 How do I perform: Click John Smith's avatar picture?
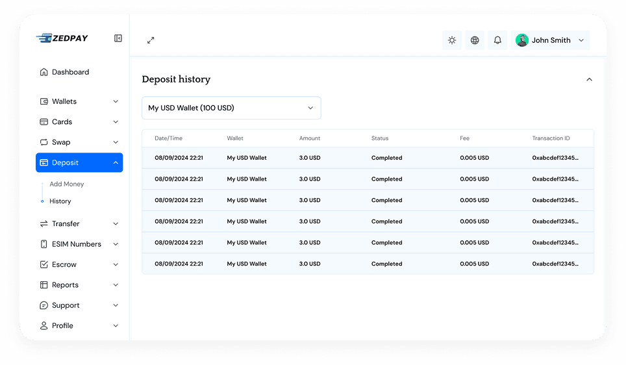coord(522,40)
